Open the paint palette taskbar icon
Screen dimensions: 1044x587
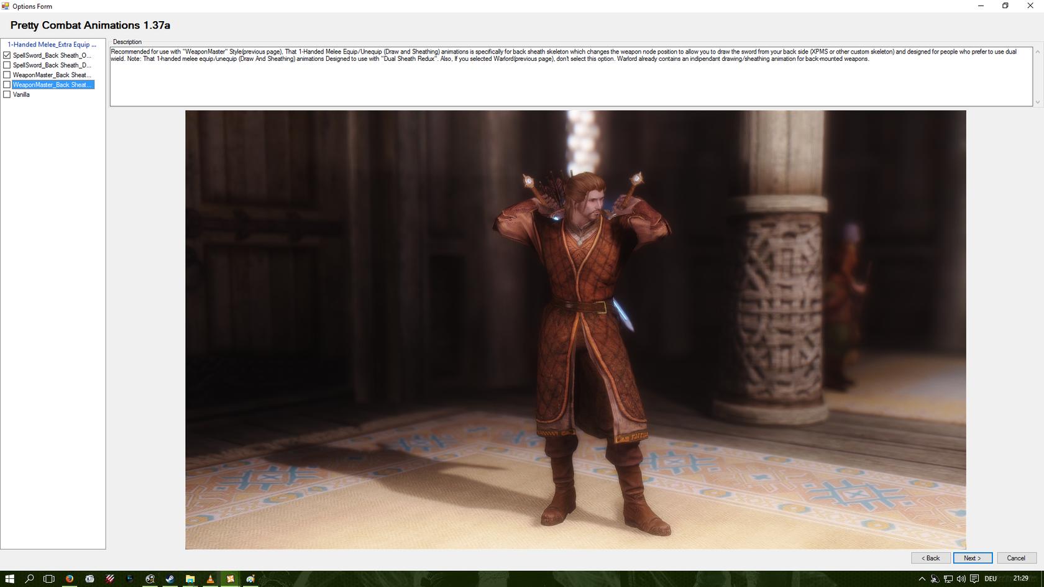[x=250, y=579]
